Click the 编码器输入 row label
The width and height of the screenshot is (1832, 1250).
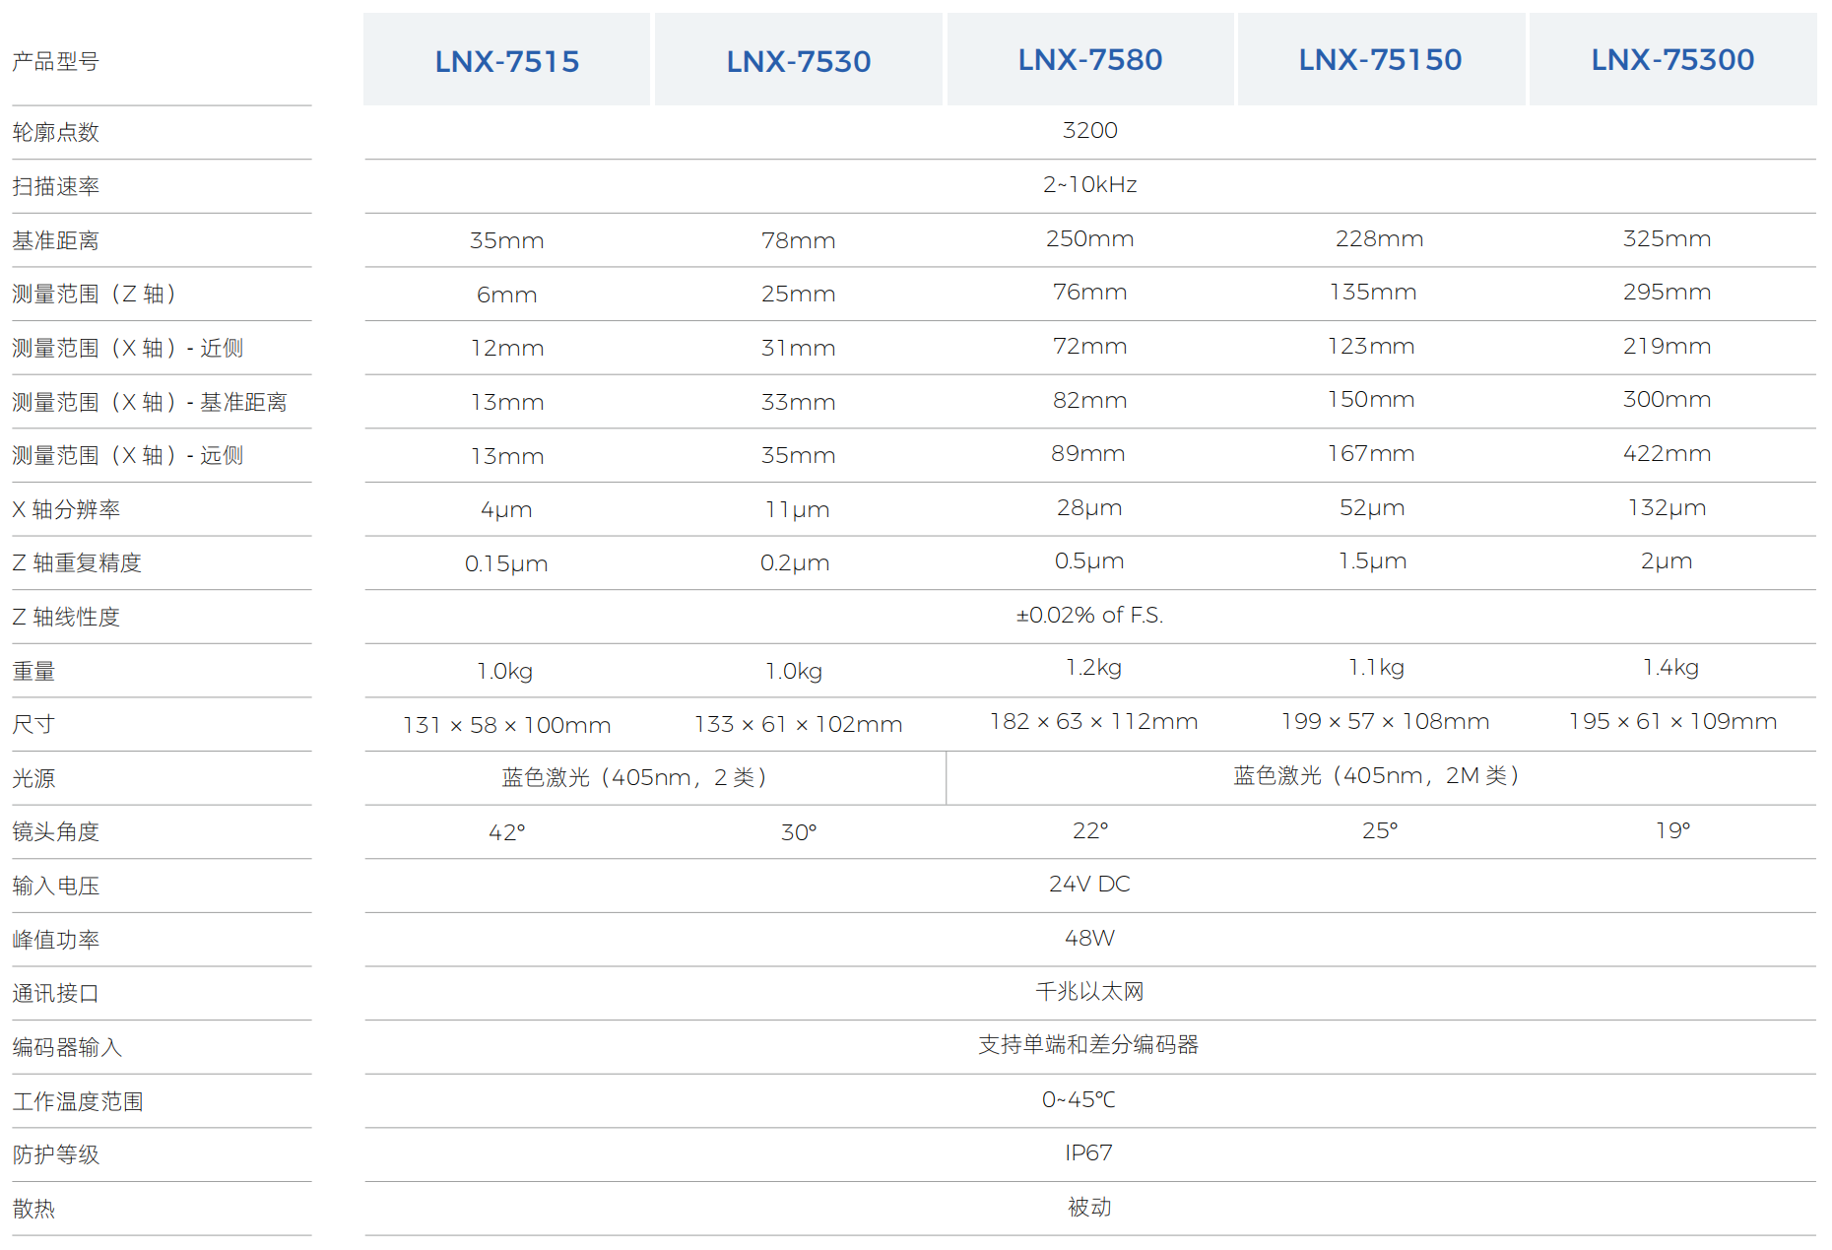(x=67, y=1047)
